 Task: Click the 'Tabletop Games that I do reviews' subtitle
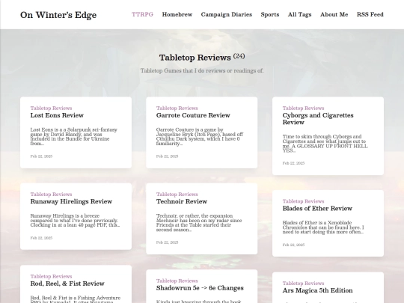click(x=202, y=70)
